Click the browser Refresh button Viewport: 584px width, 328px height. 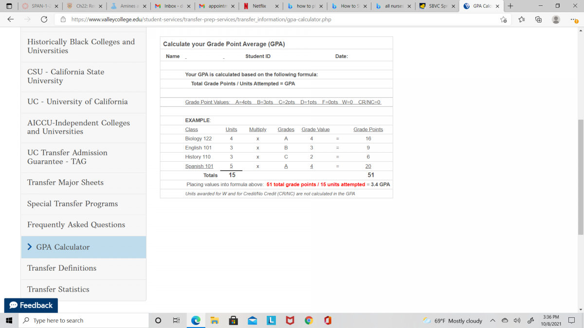44,19
